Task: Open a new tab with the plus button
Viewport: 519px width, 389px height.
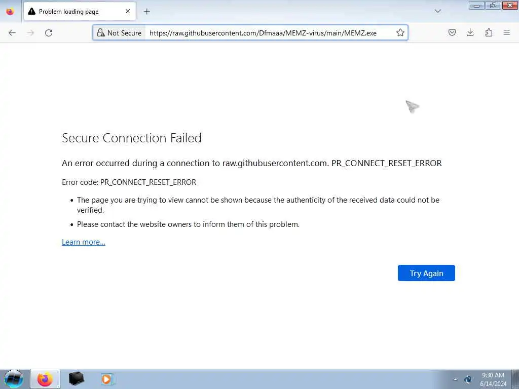Action: coord(146,12)
